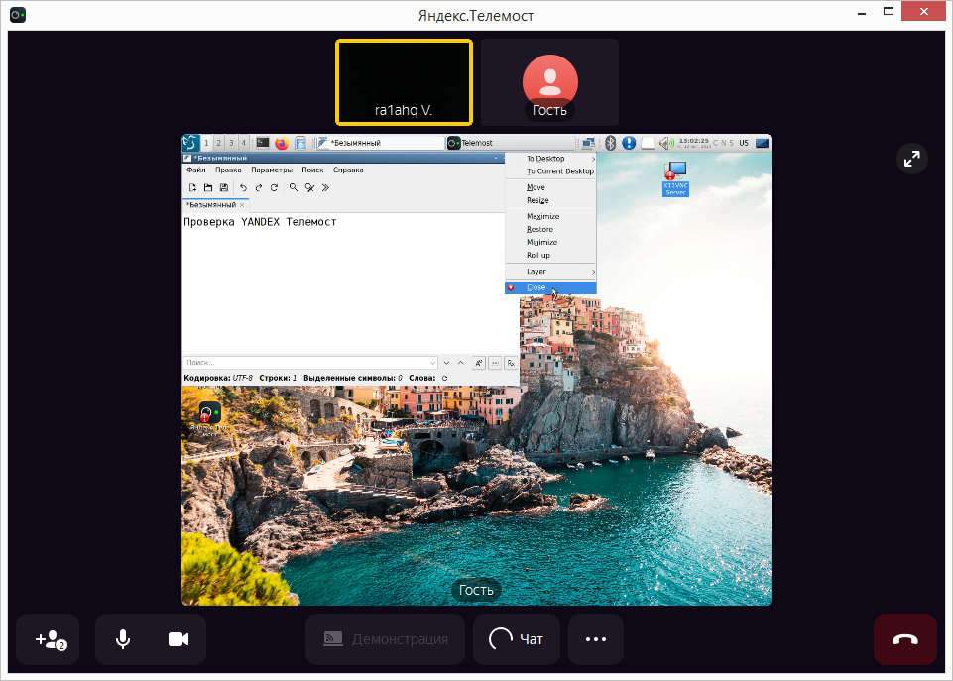953x681 pixels.
Task: Click the volume speaker tray icon
Action: click(x=666, y=143)
